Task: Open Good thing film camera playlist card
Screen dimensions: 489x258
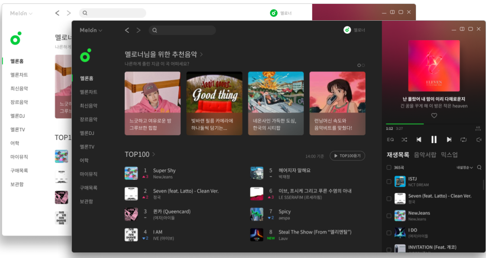Action: (x=214, y=103)
